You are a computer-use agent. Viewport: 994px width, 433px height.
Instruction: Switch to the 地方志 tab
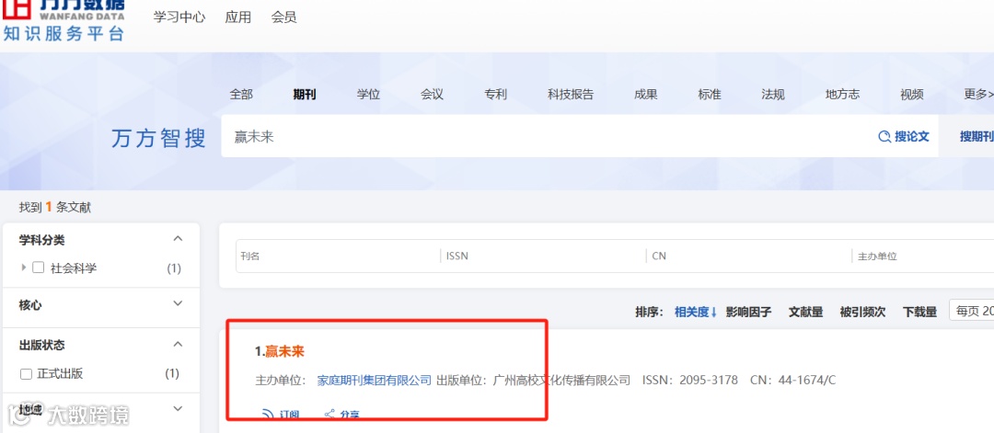click(842, 95)
